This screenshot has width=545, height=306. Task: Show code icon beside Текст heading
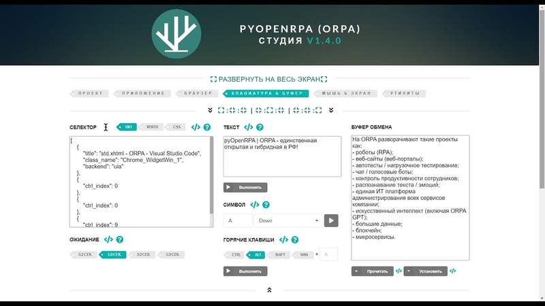[x=248, y=127]
